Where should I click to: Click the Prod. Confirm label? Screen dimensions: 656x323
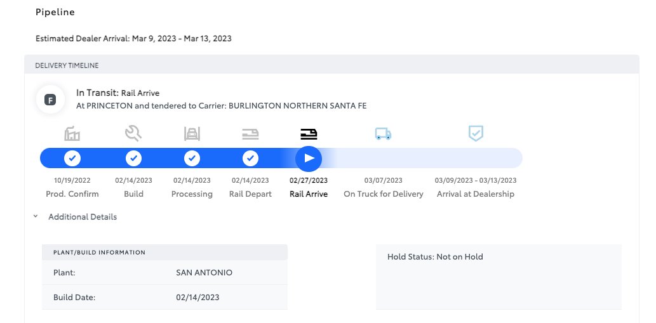[72, 194]
